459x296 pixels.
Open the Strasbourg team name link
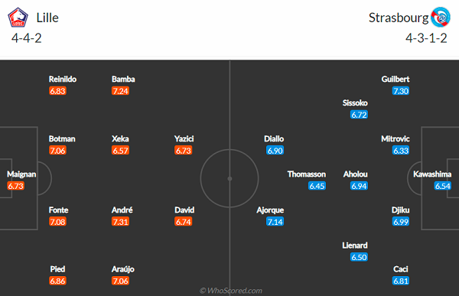click(399, 18)
